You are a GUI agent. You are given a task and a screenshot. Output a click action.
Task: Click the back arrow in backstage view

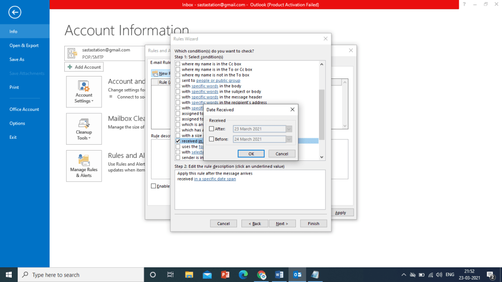tap(15, 12)
